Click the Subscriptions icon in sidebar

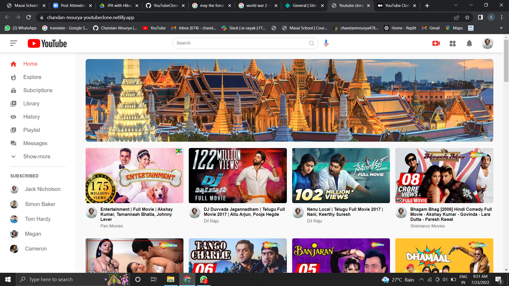coord(14,90)
